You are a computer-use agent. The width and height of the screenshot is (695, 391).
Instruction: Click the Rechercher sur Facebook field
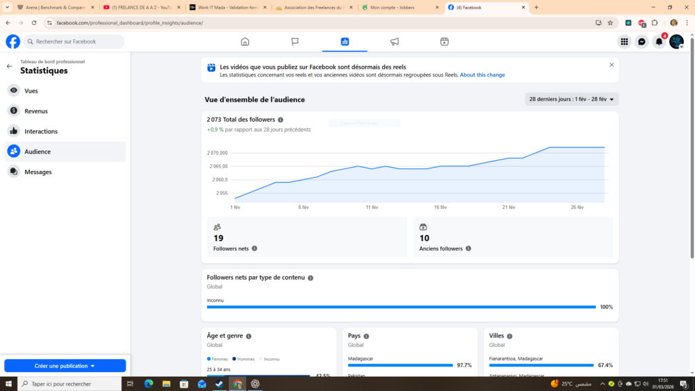click(74, 41)
